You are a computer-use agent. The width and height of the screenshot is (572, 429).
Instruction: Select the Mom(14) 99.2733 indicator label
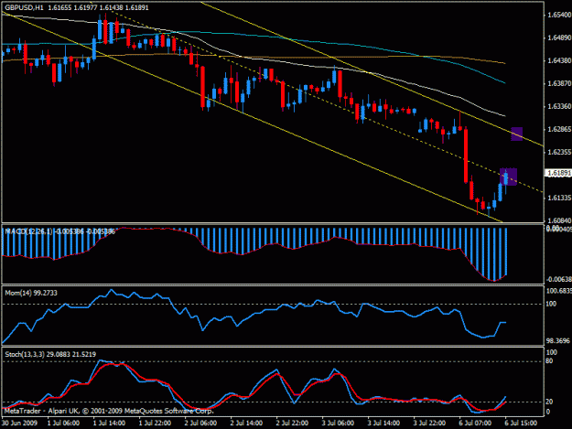click(31, 293)
